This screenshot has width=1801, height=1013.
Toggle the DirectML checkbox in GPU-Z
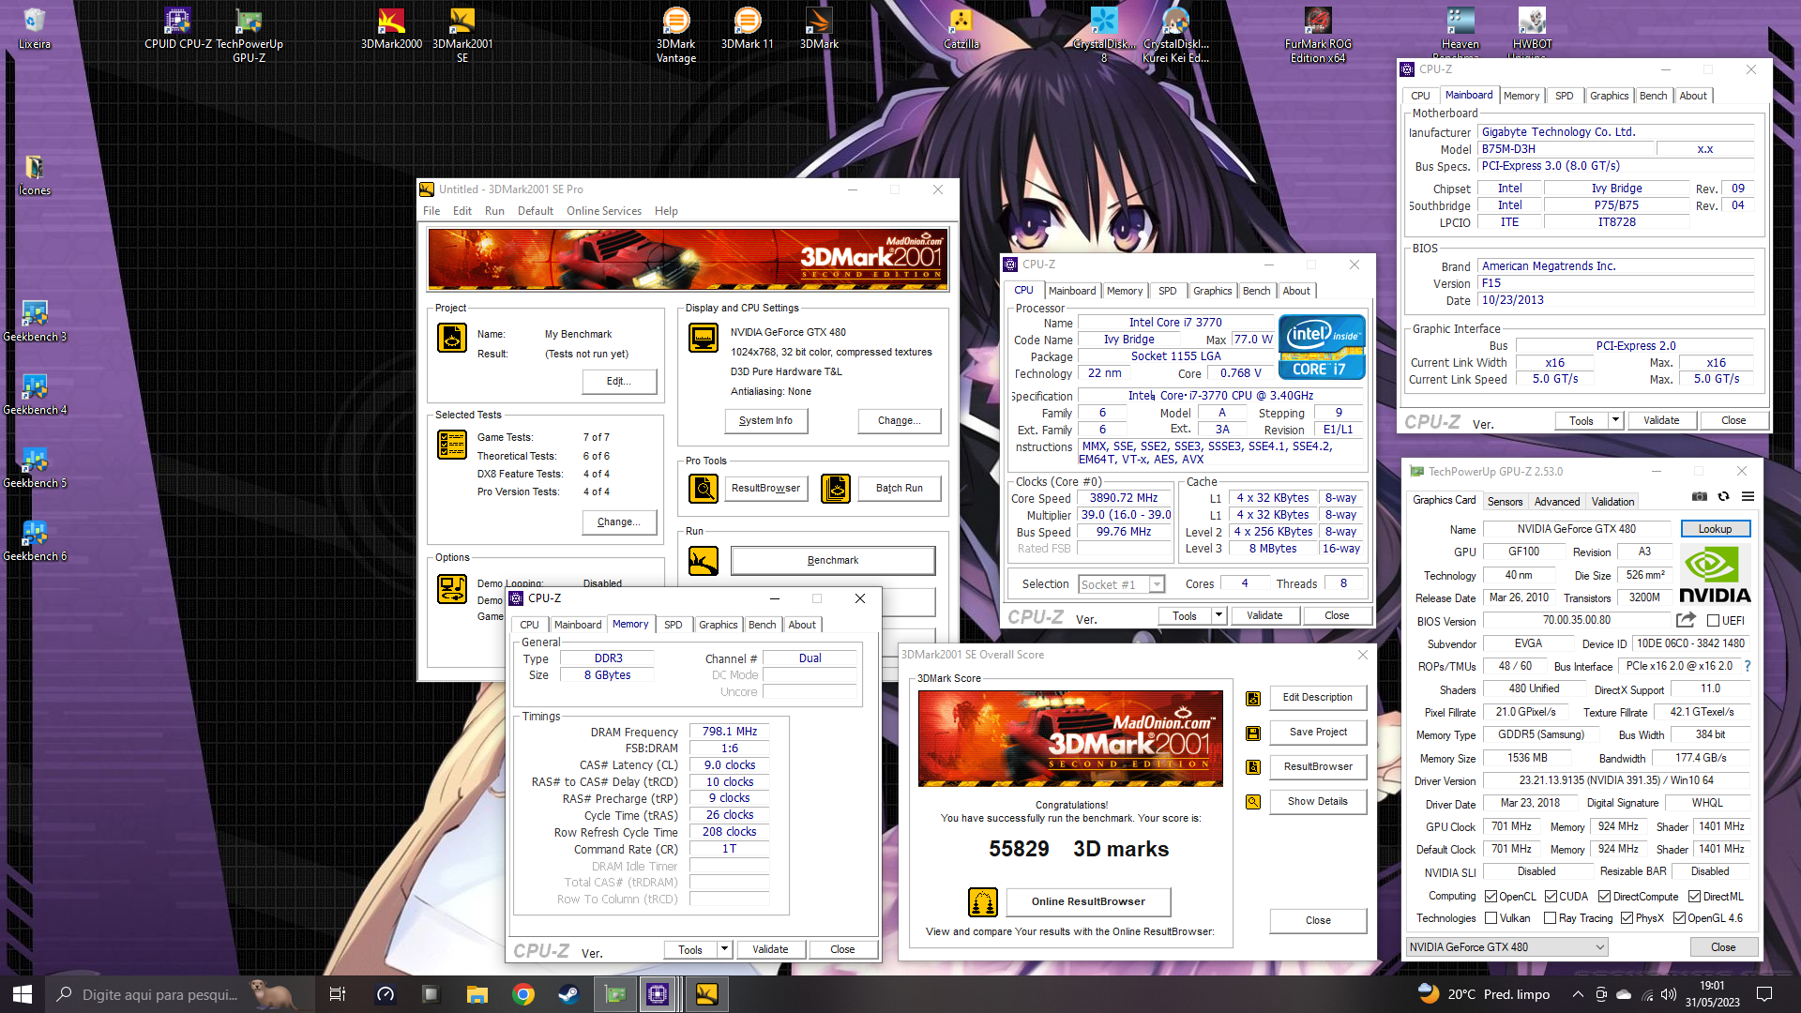pyautogui.click(x=1694, y=896)
